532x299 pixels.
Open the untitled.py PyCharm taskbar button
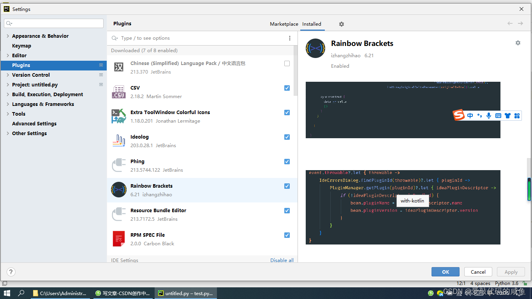click(186, 293)
